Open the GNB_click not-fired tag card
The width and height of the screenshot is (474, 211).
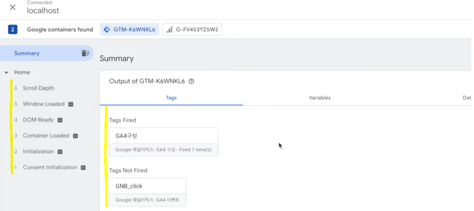(148, 192)
